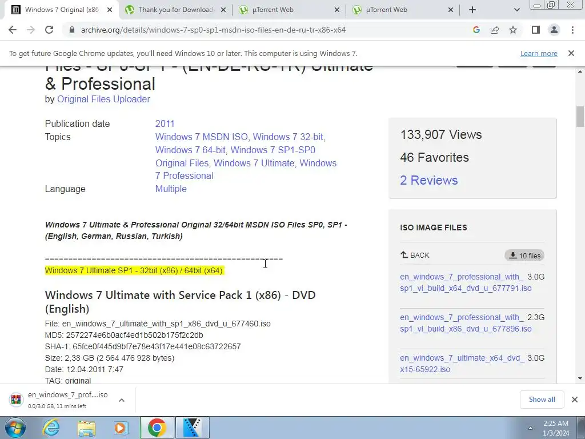The width and height of the screenshot is (585, 439).
Task: Launch Internet Explorer from taskbar
Action: coord(51,428)
